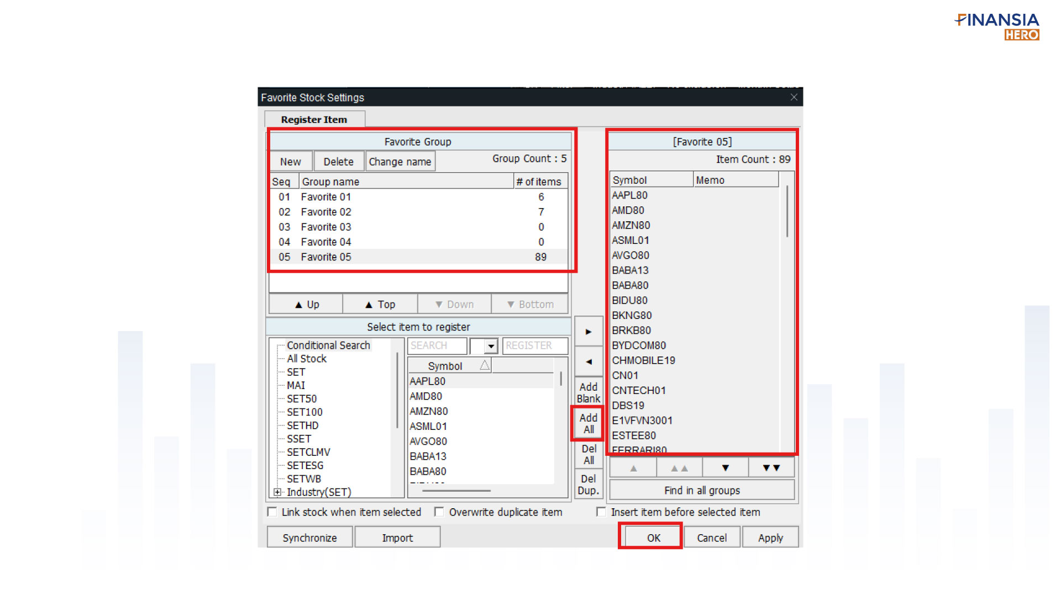Click the Add Blank button

pos(589,392)
